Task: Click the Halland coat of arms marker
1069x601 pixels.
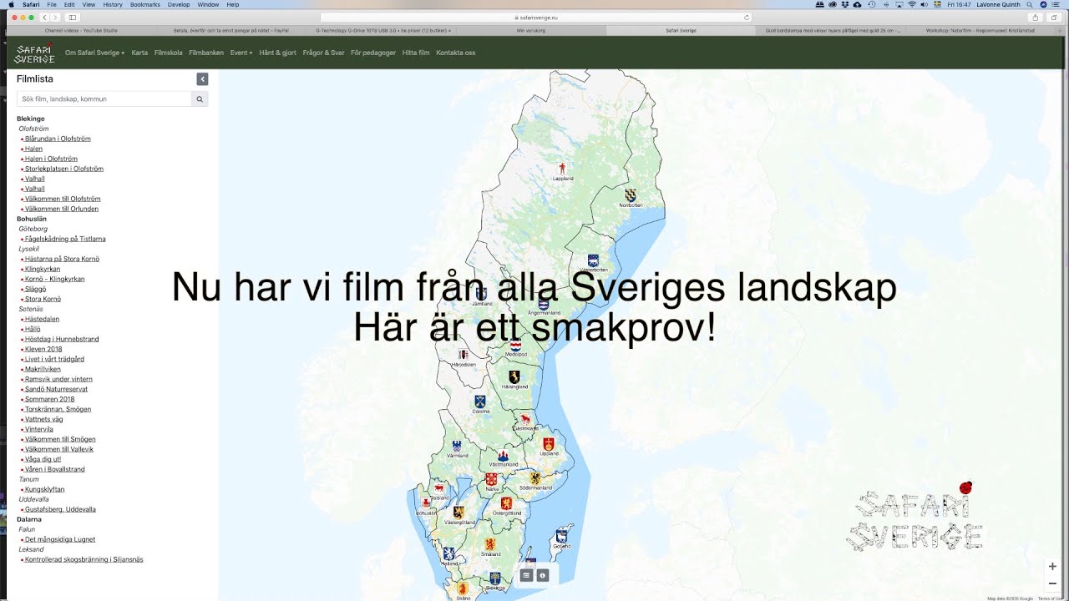Action: click(448, 553)
